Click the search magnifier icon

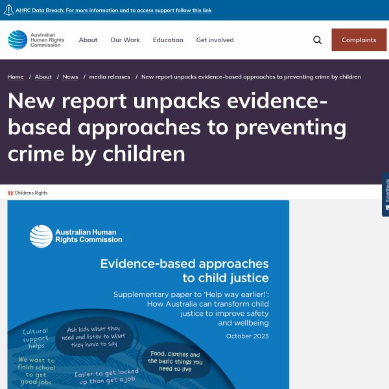click(x=317, y=40)
